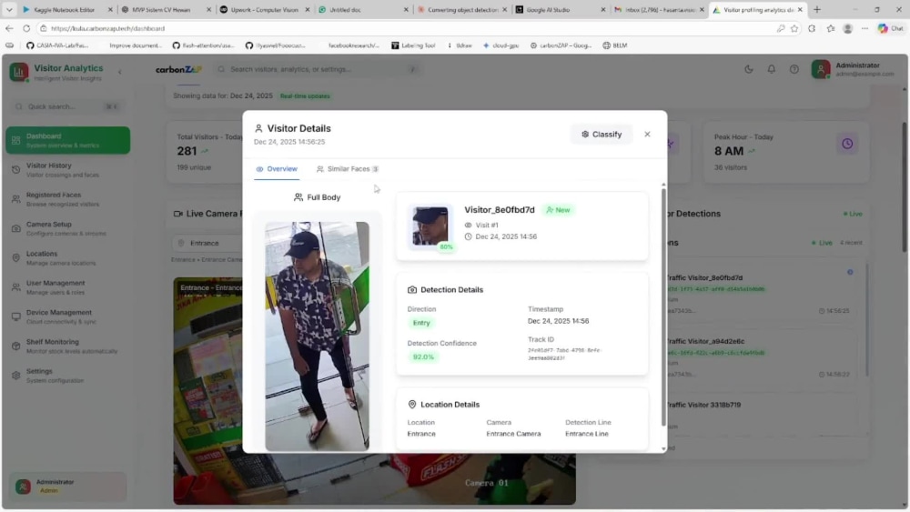Open the browser extensions icon
The width and height of the screenshot is (910, 512).
pos(812,28)
